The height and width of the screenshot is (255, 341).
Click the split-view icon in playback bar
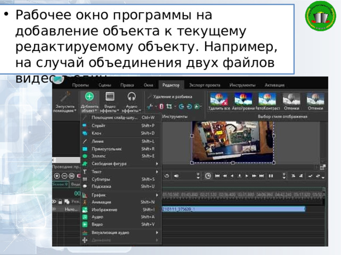pyautogui.click(x=271, y=176)
